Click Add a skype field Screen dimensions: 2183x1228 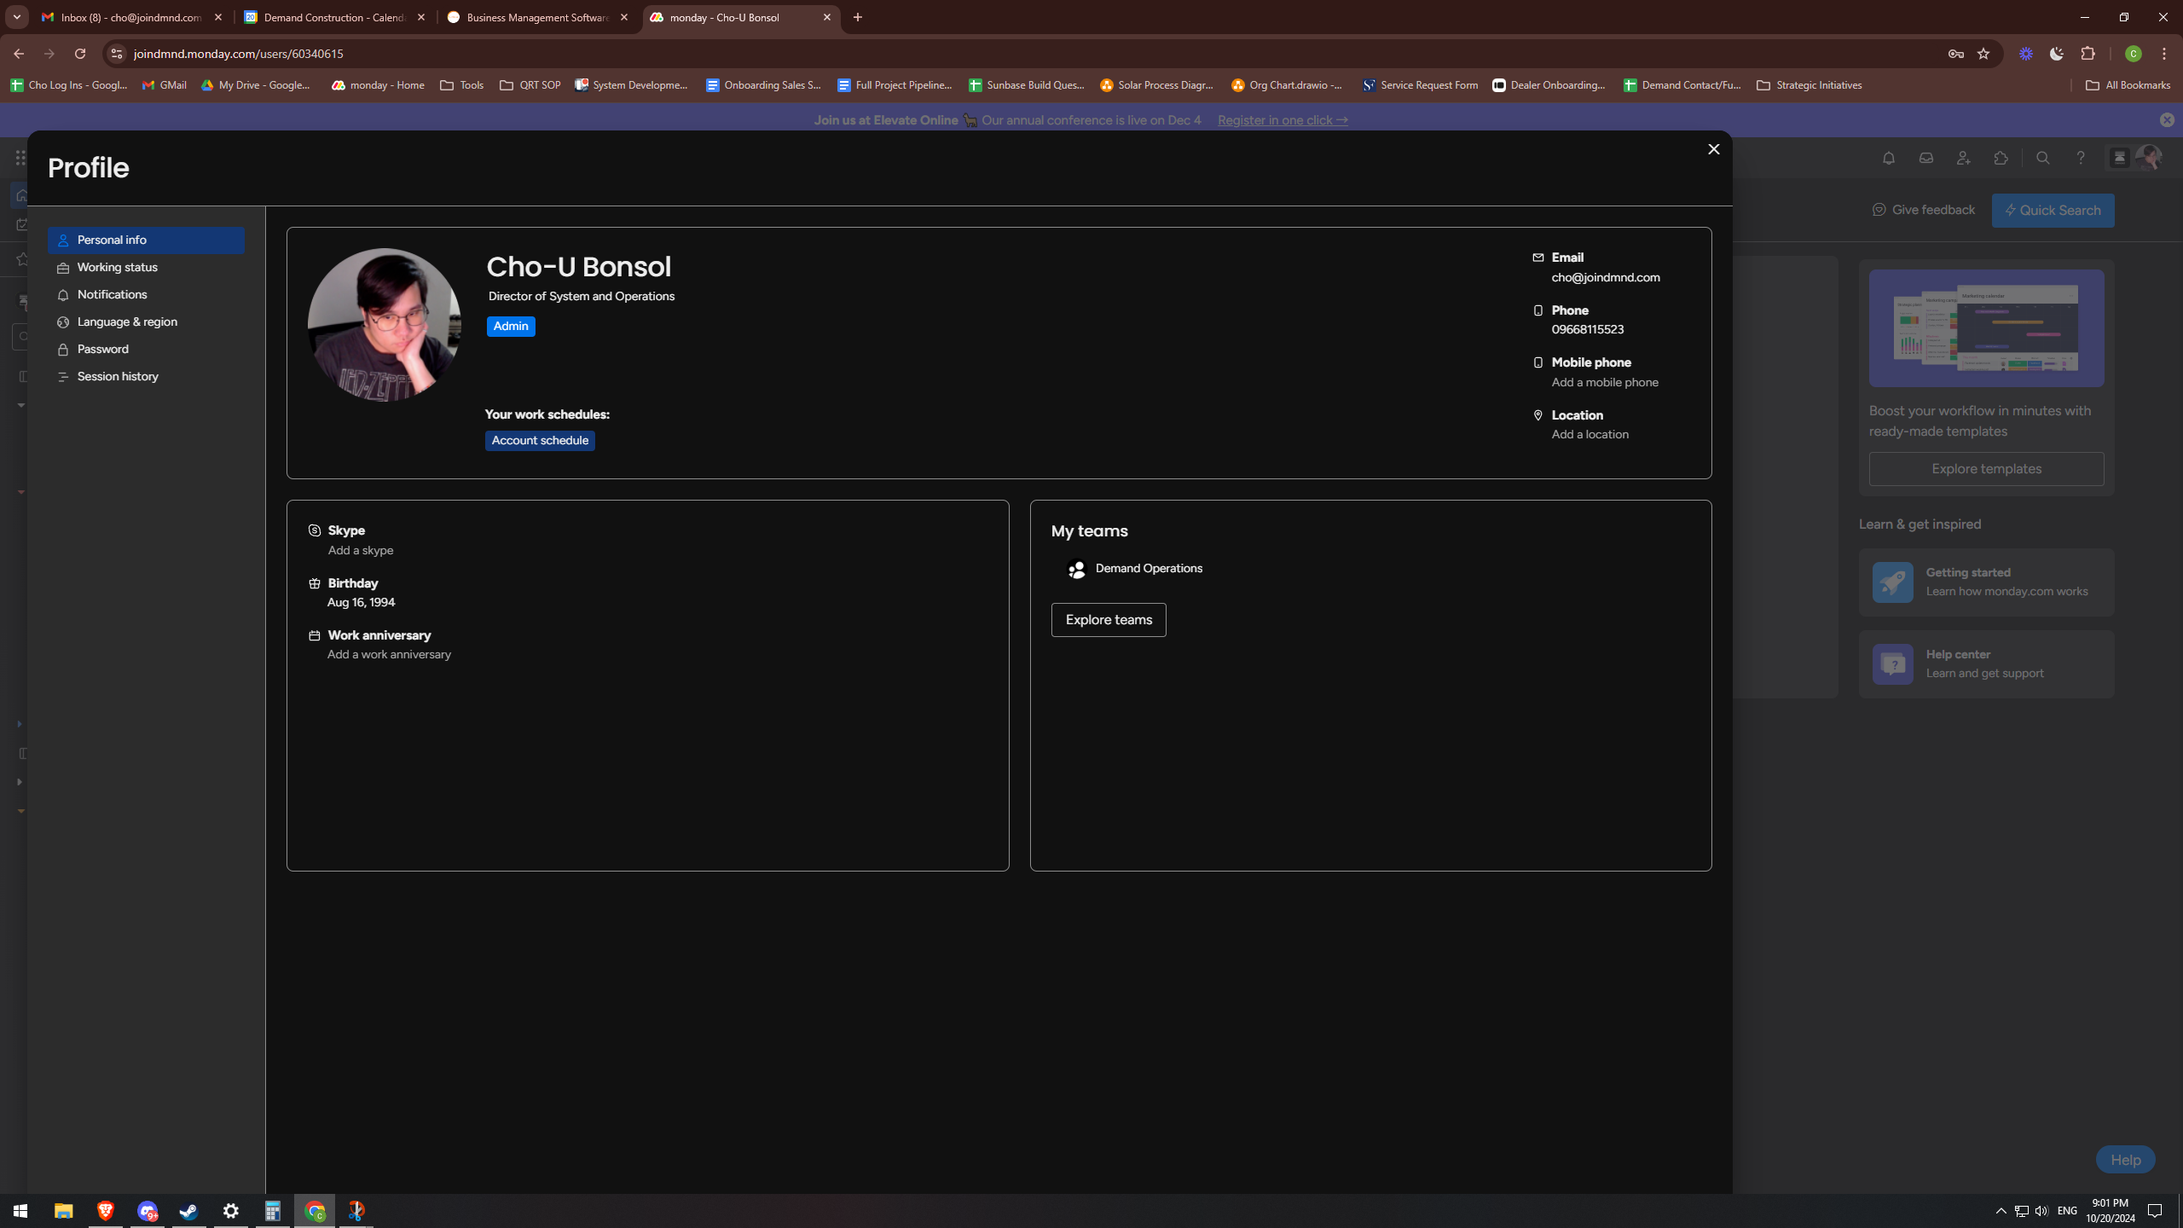(x=361, y=550)
